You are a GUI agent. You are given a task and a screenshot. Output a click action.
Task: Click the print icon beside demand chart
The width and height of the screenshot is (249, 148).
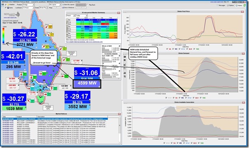click(x=124, y=73)
